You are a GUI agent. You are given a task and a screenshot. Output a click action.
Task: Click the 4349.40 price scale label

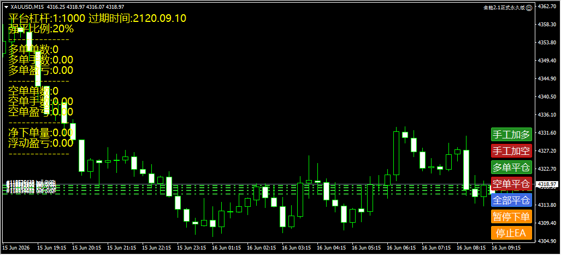point(547,60)
